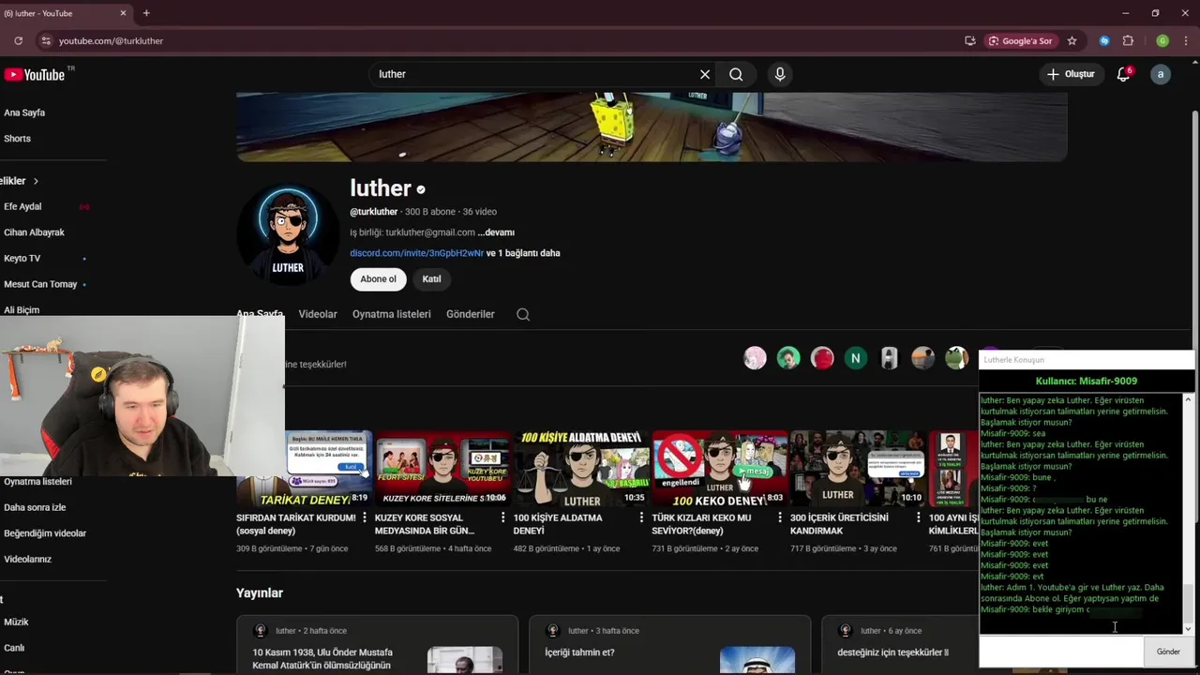The image size is (1200, 675).
Task: Click the chat message input box
Action: tap(1061, 652)
